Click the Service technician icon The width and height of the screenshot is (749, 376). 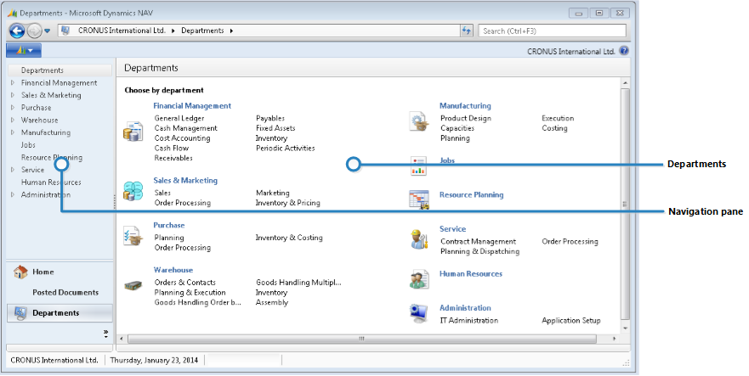(x=418, y=239)
